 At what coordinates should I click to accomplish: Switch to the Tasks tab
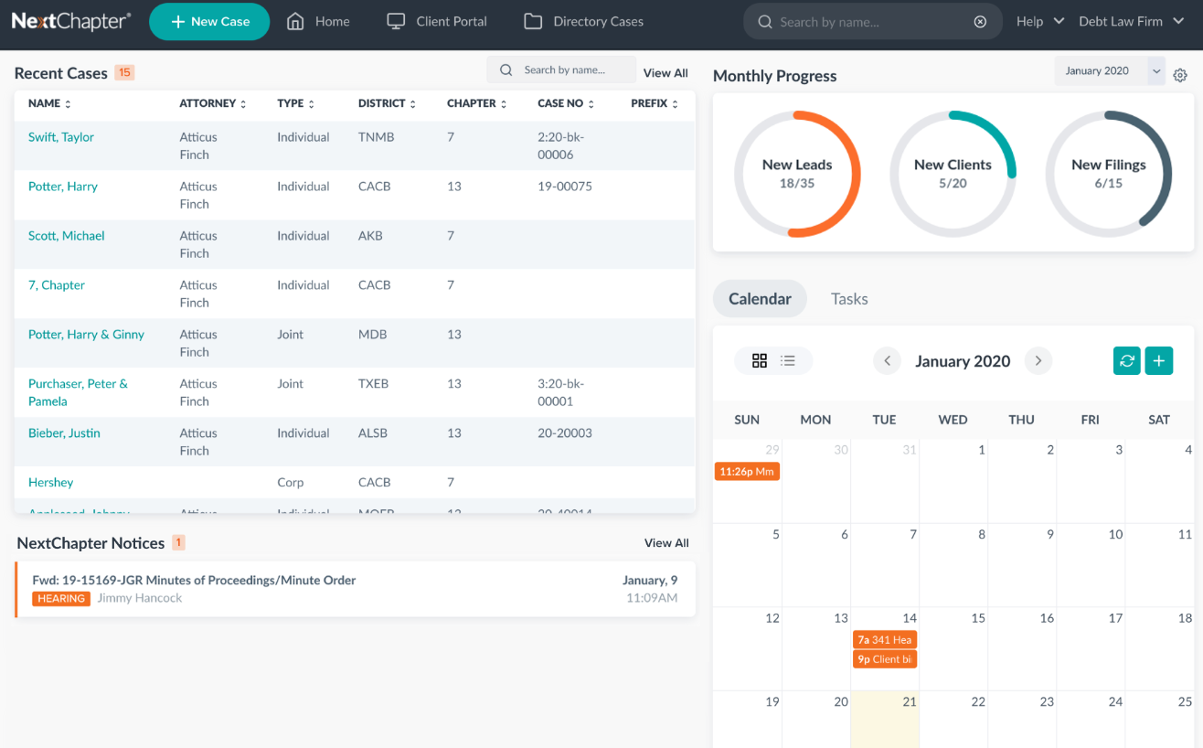click(x=849, y=299)
